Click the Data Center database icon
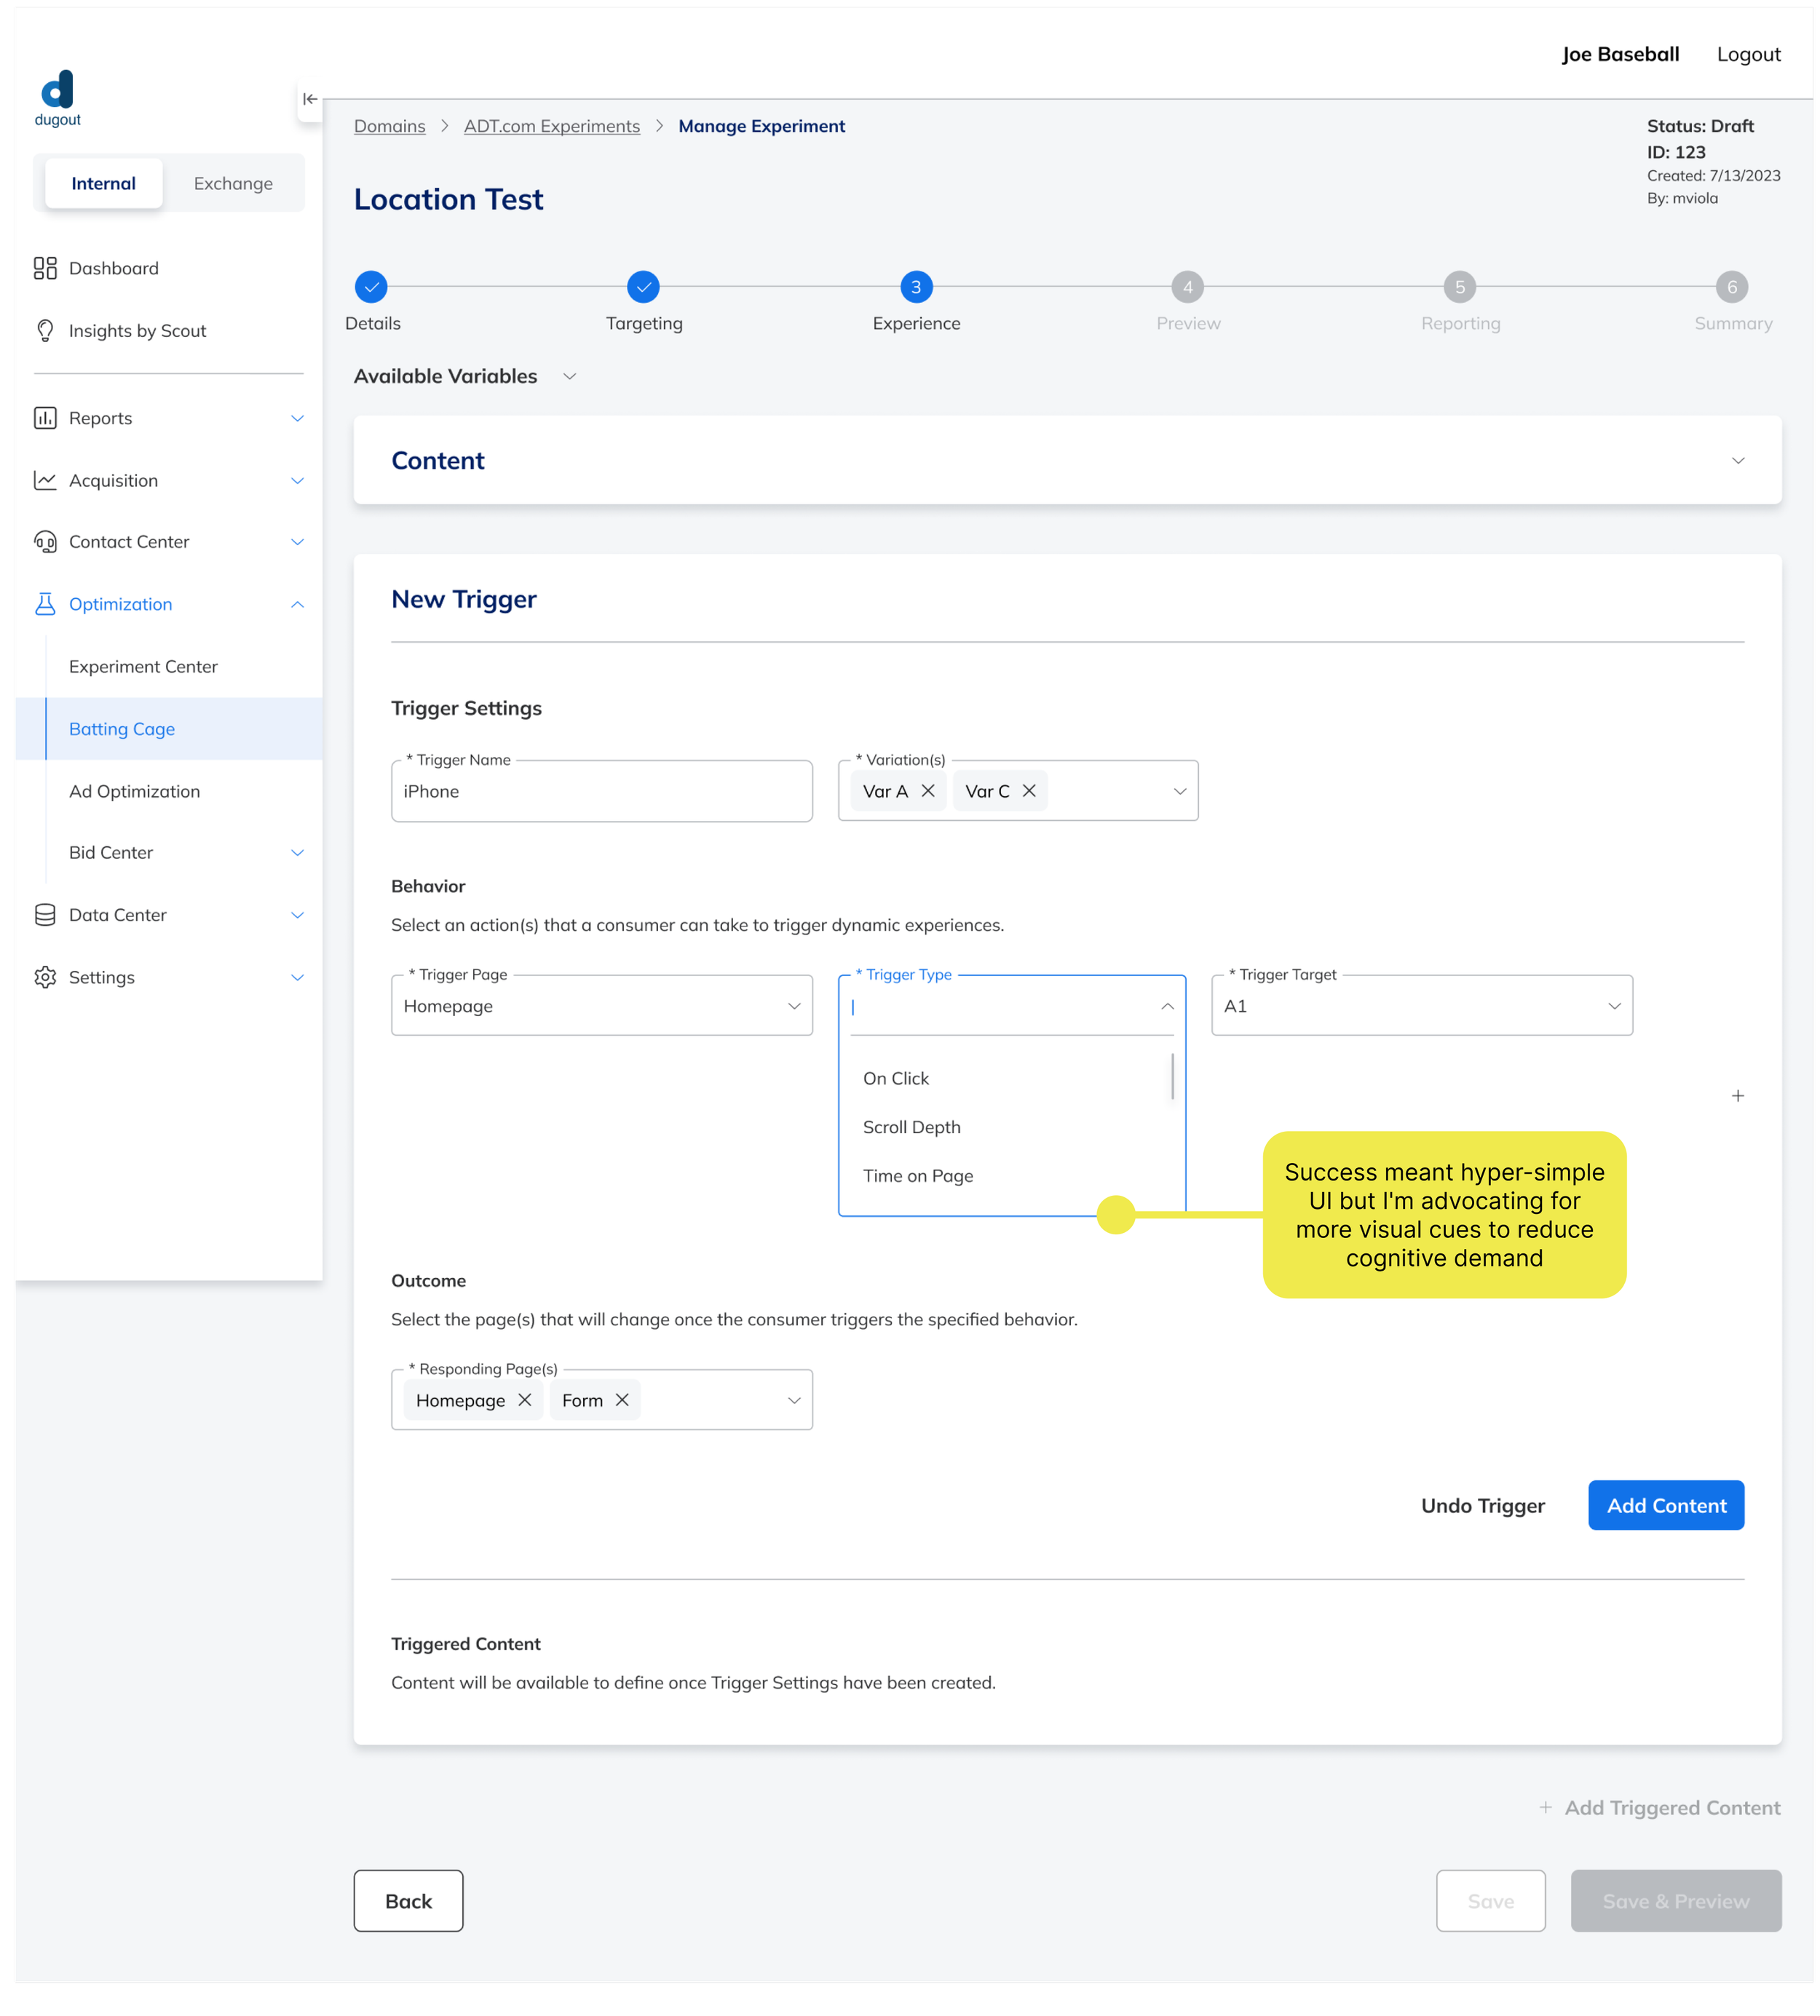 [x=45, y=915]
